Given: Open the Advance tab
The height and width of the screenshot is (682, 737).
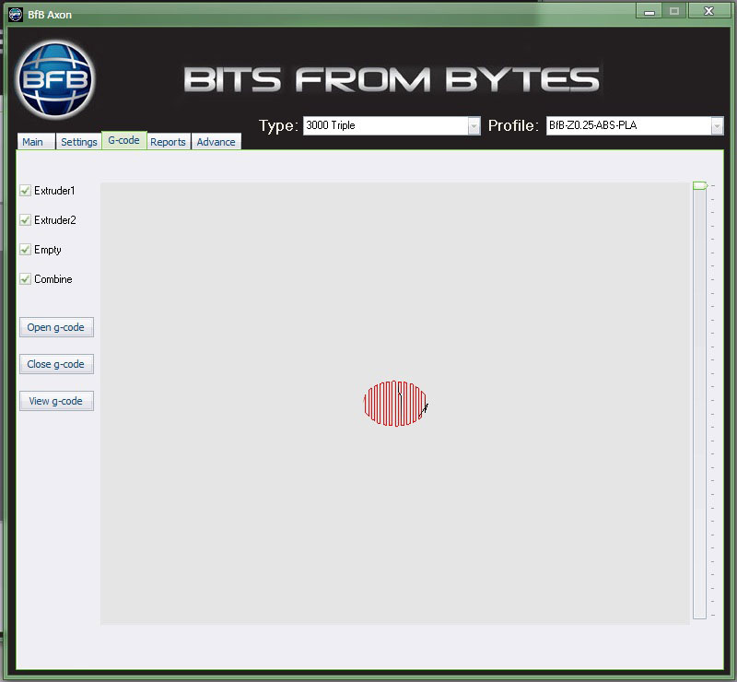Looking at the screenshot, I should 216,142.
